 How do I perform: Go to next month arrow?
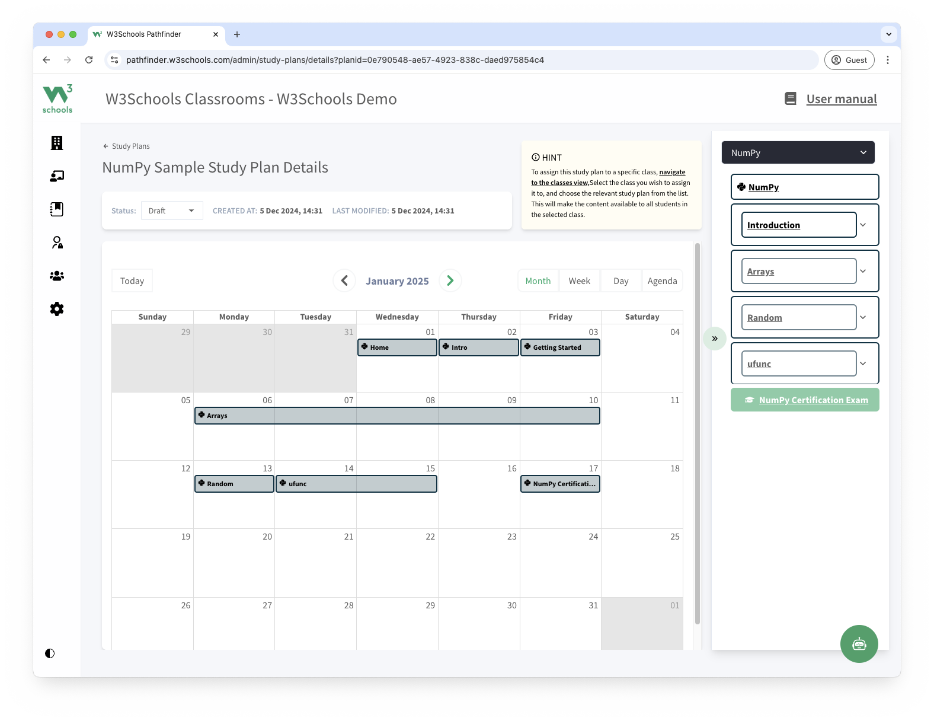(450, 280)
